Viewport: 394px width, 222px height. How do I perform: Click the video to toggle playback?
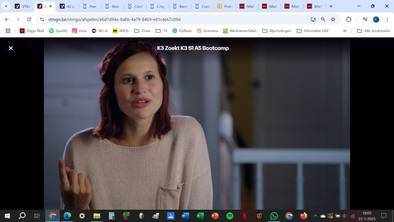(x=197, y=123)
